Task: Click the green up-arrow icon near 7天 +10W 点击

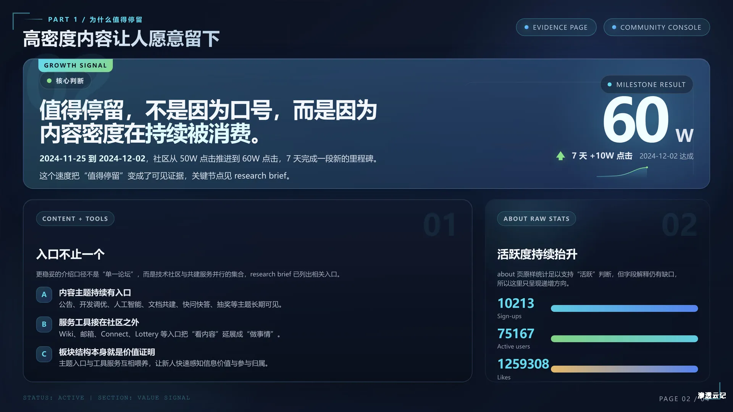Action: click(x=560, y=156)
